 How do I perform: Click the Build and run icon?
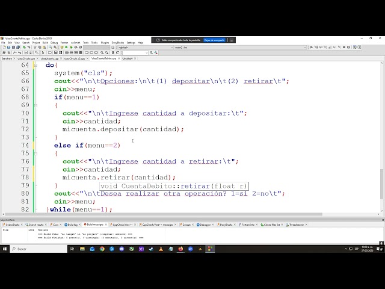(x=71, y=47)
